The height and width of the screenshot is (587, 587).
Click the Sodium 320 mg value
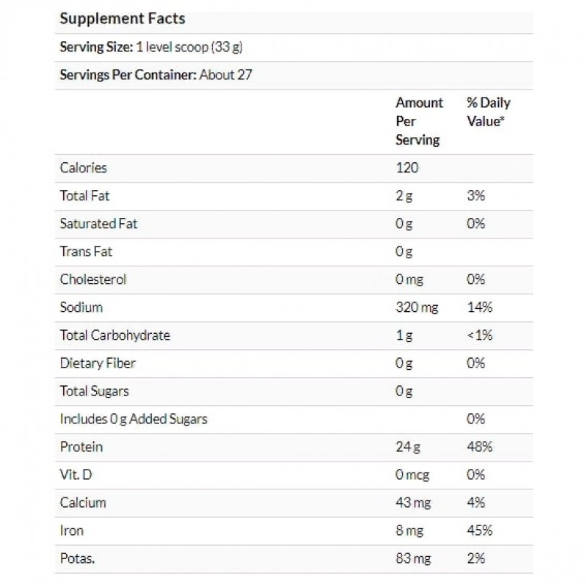417,307
